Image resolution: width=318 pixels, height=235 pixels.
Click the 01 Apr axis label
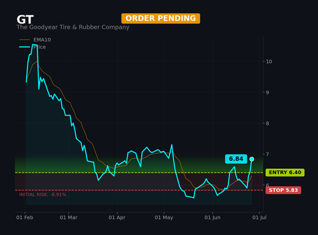(x=117, y=218)
